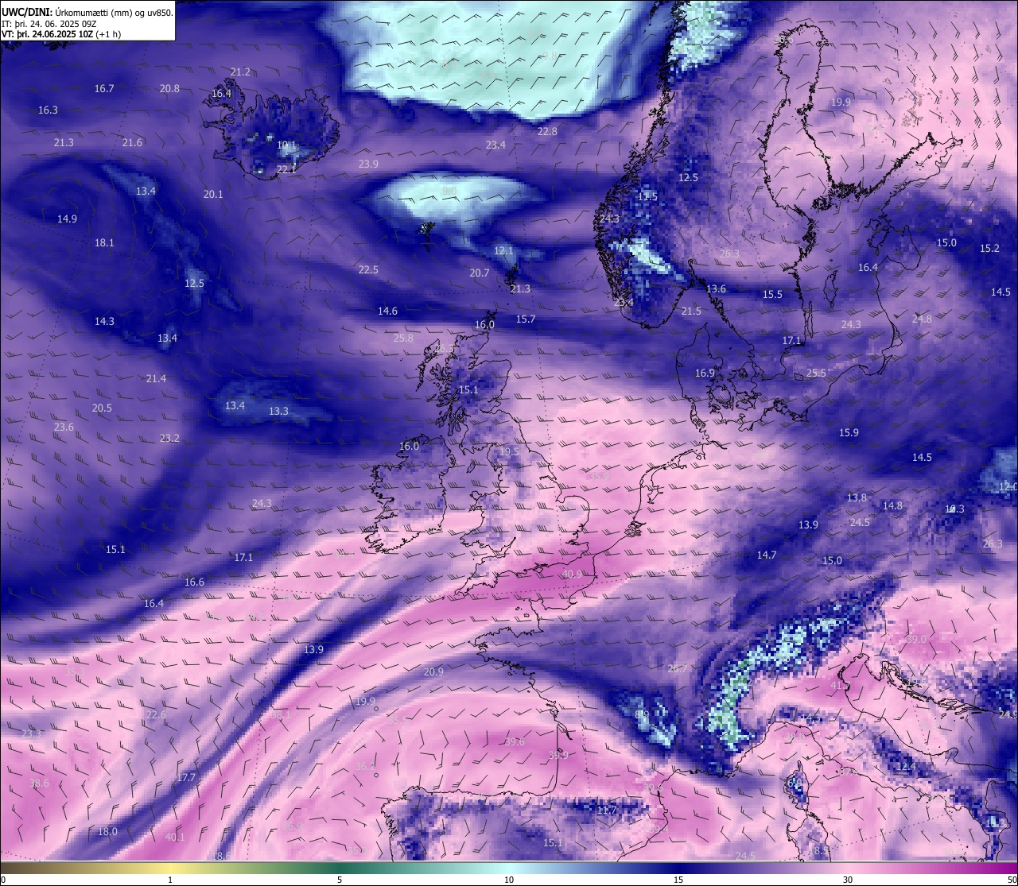Viewport: 1018px width, 886px height.
Task: Click the 'VT: þri. 24.06.2025 10Z (+1 h)' line
Action: 61,34
